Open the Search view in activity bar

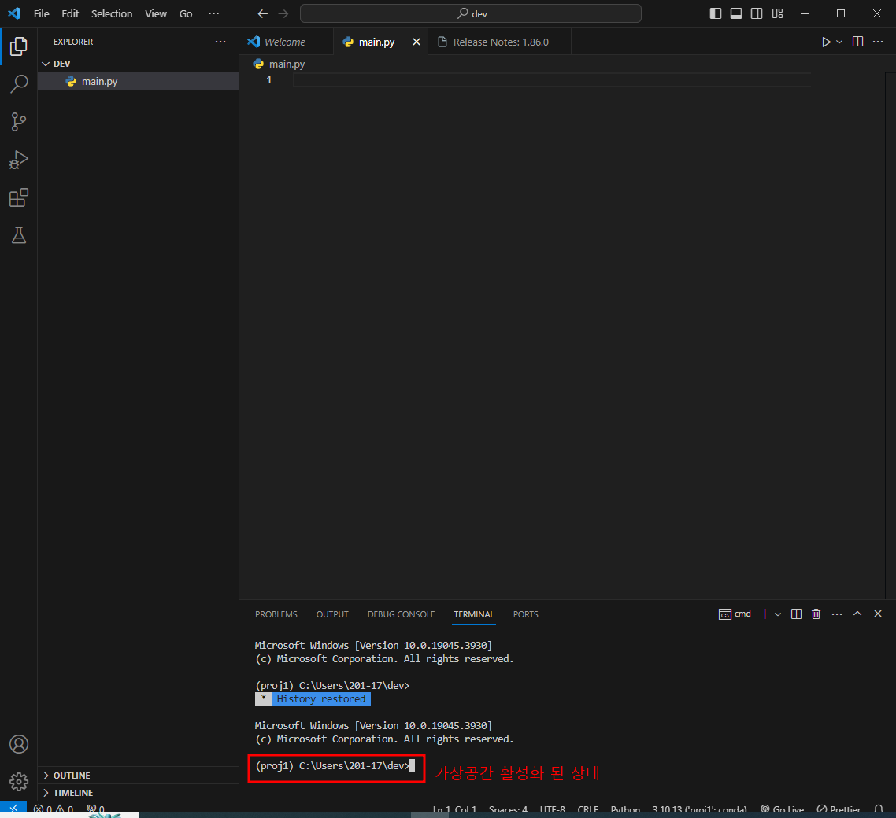18,84
